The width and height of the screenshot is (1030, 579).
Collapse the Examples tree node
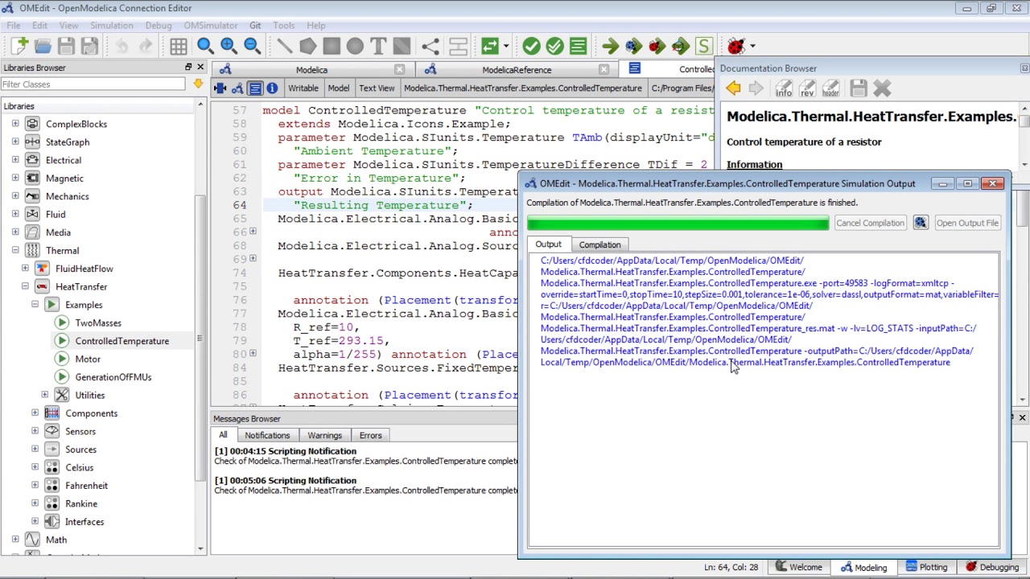[35, 305]
